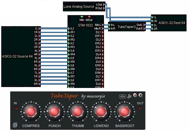Select the TubeTaperS module
The width and height of the screenshot is (189, 131).
pos(126,27)
